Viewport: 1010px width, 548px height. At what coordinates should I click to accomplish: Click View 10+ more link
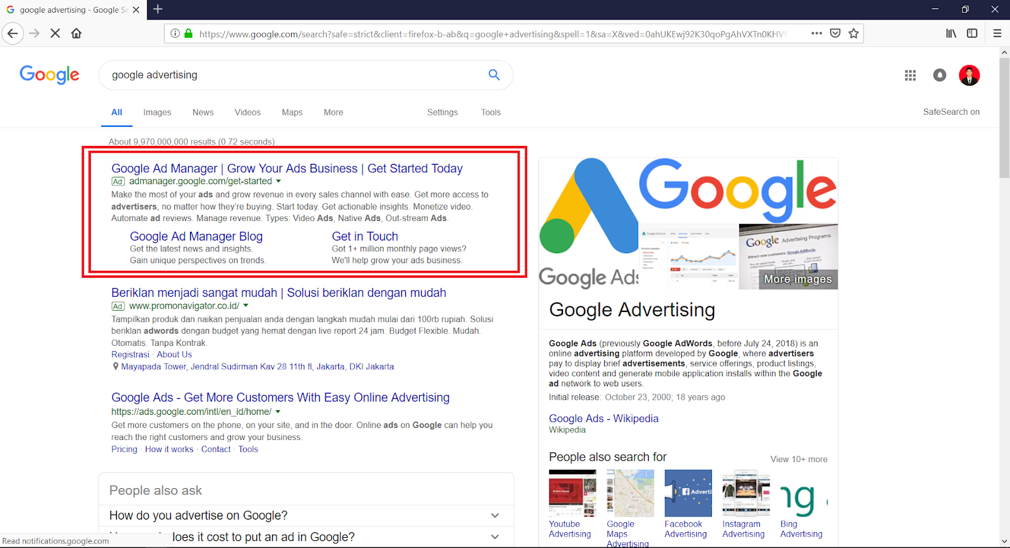(x=799, y=459)
